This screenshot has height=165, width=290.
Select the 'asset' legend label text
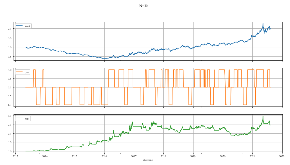point(27,26)
